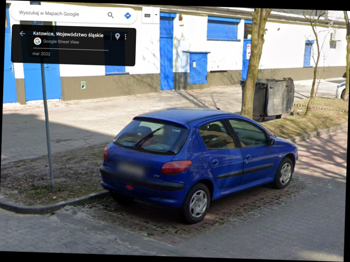Open the three-dot more options menu
Image resolution: width=350 pixels, height=262 pixels.
click(126, 37)
